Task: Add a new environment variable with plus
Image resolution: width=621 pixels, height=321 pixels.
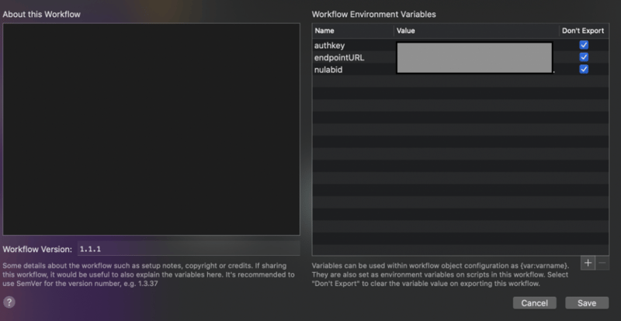Action: click(x=588, y=264)
